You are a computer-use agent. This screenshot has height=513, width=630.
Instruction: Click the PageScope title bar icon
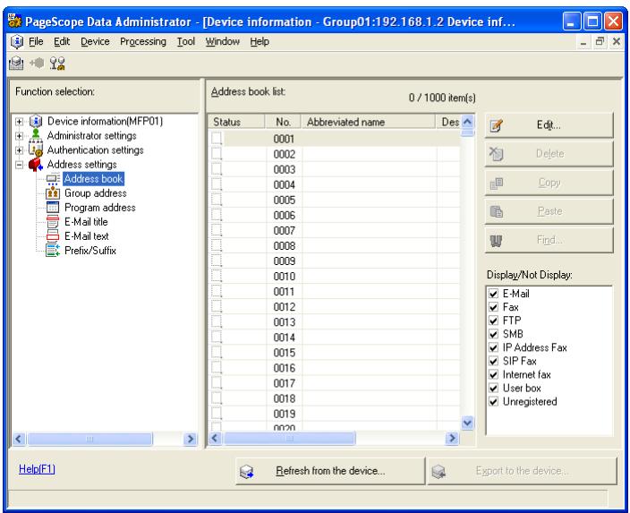(14, 21)
